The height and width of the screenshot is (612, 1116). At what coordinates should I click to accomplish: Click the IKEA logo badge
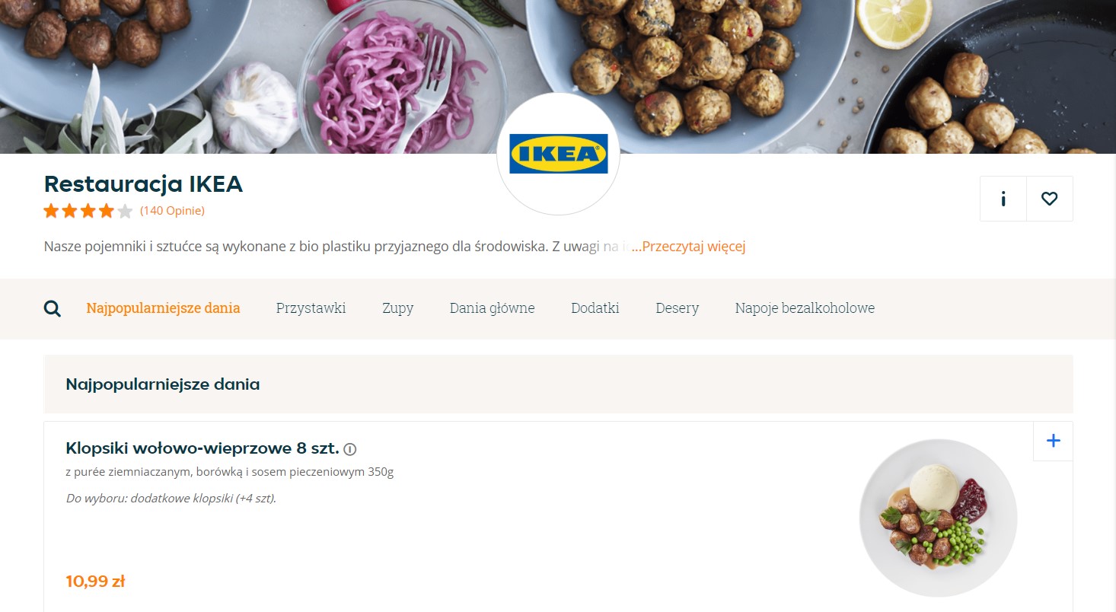(558, 154)
